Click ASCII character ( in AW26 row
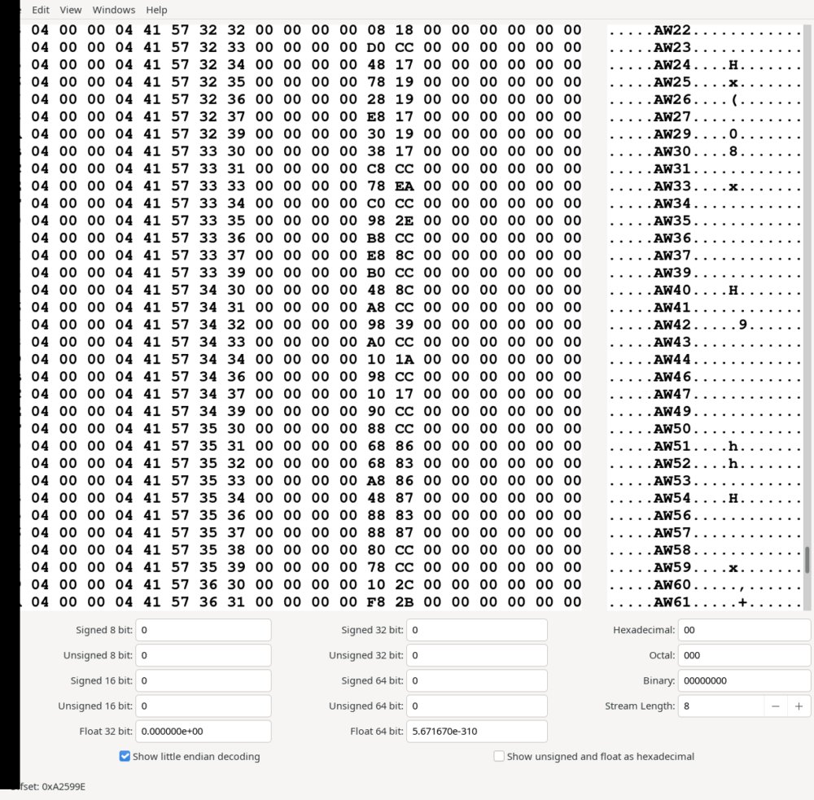 (x=733, y=99)
